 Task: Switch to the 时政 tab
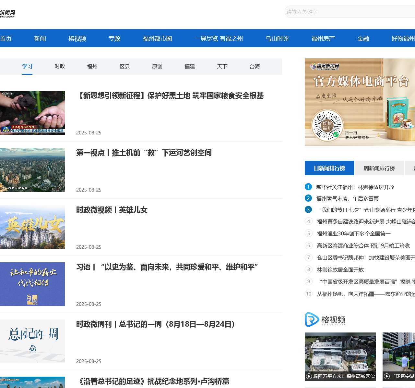coord(60,66)
